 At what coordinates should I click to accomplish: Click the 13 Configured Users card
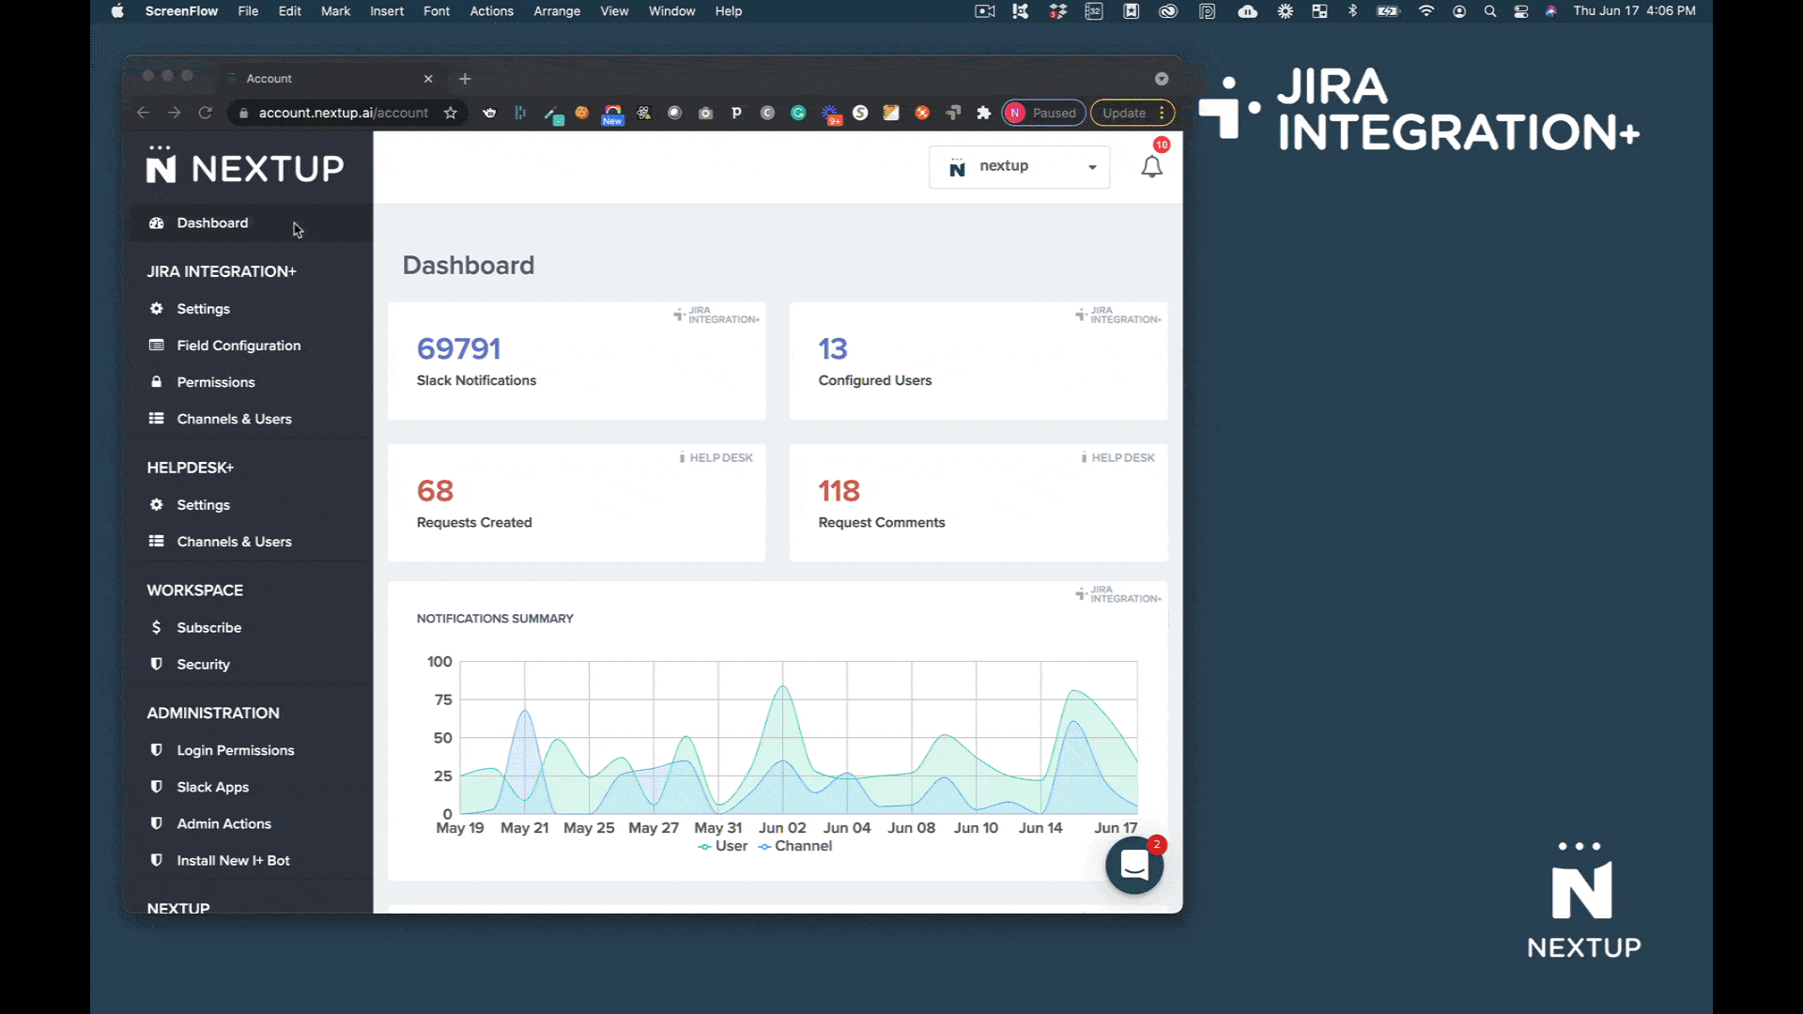tap(979, 361)
